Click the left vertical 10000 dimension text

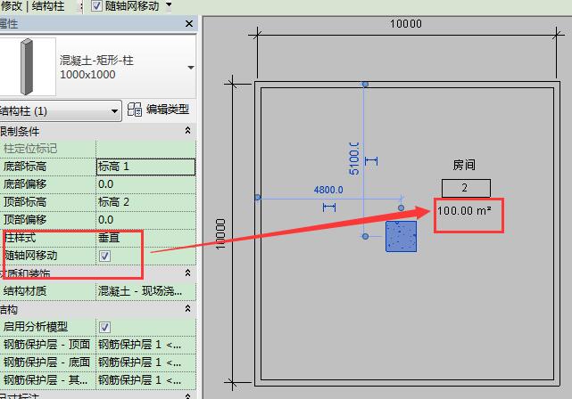tap(220, 234)
